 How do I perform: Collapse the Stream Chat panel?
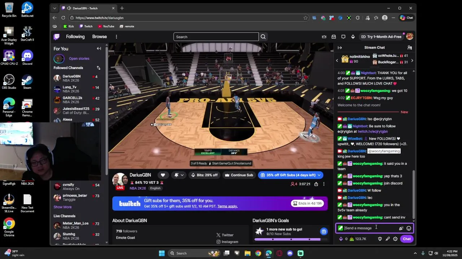[340, 47]
